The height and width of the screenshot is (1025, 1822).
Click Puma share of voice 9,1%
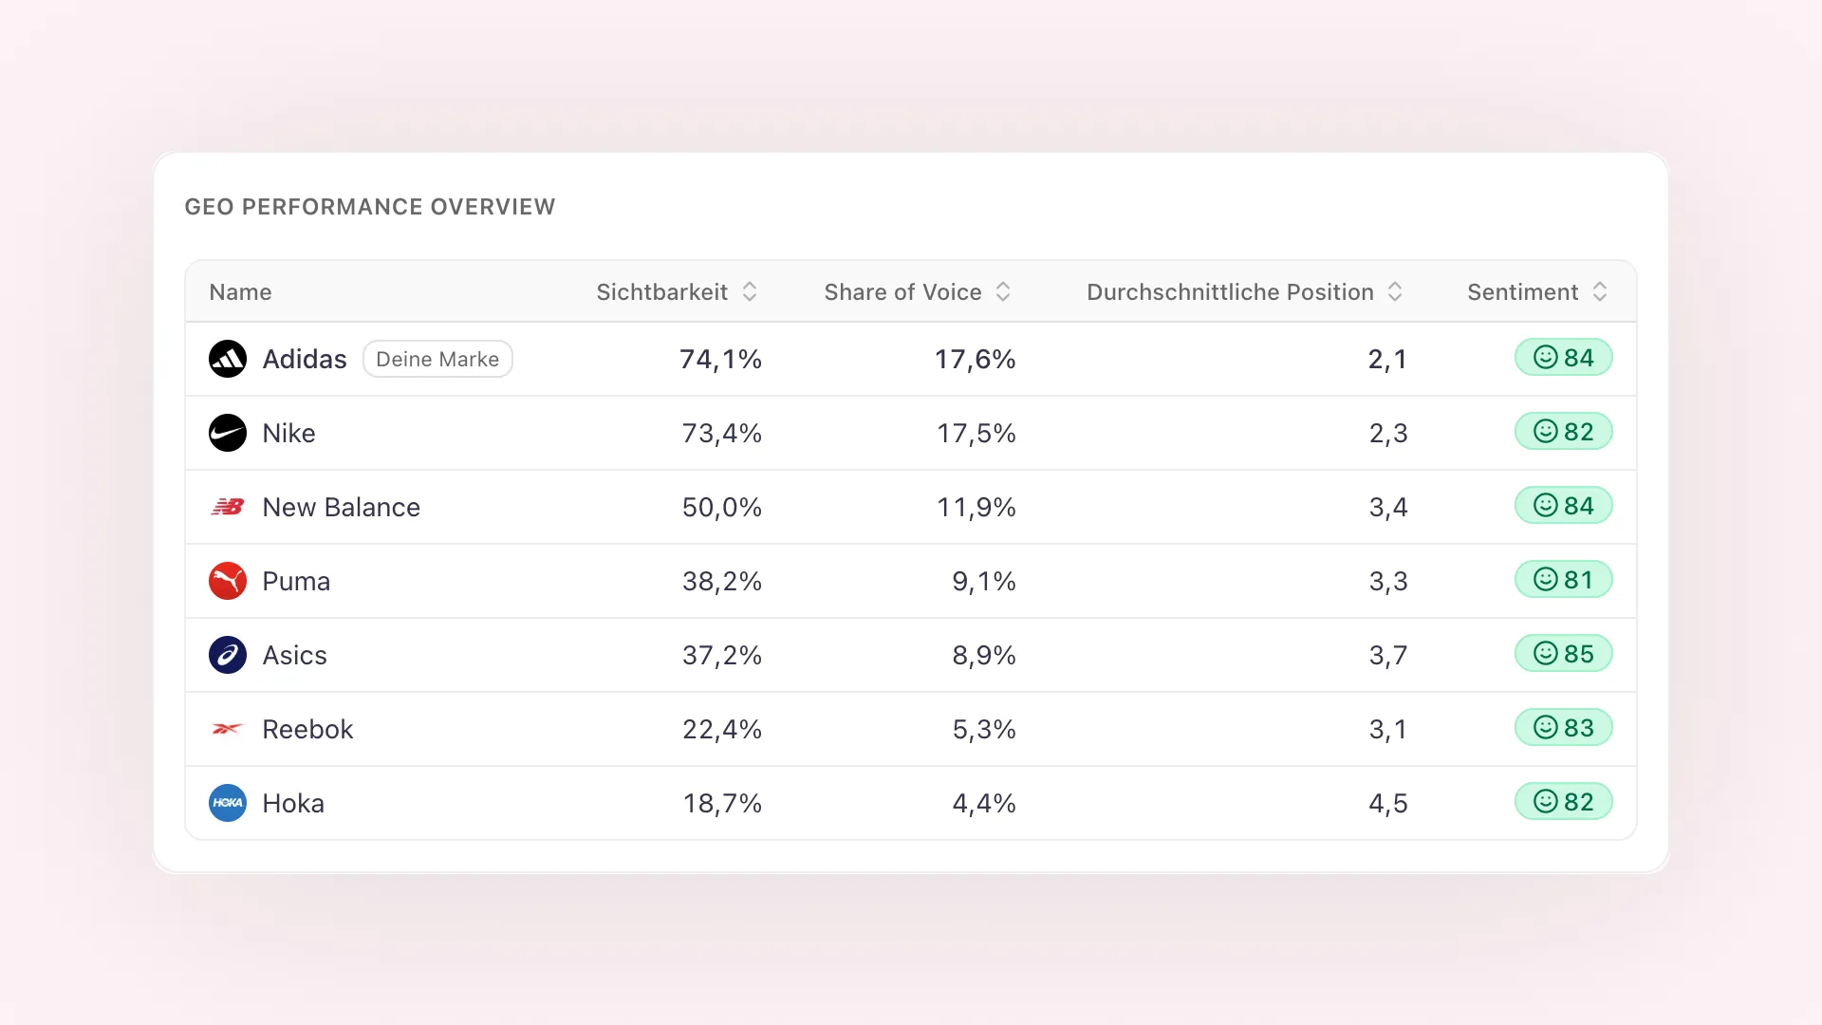tap(984, 581)
